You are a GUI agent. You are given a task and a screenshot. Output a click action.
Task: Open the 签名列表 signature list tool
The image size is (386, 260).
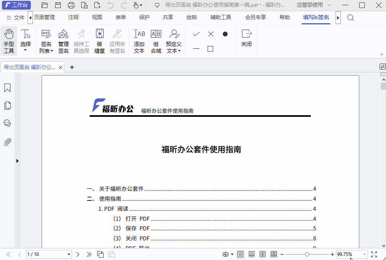pos(46,40)
